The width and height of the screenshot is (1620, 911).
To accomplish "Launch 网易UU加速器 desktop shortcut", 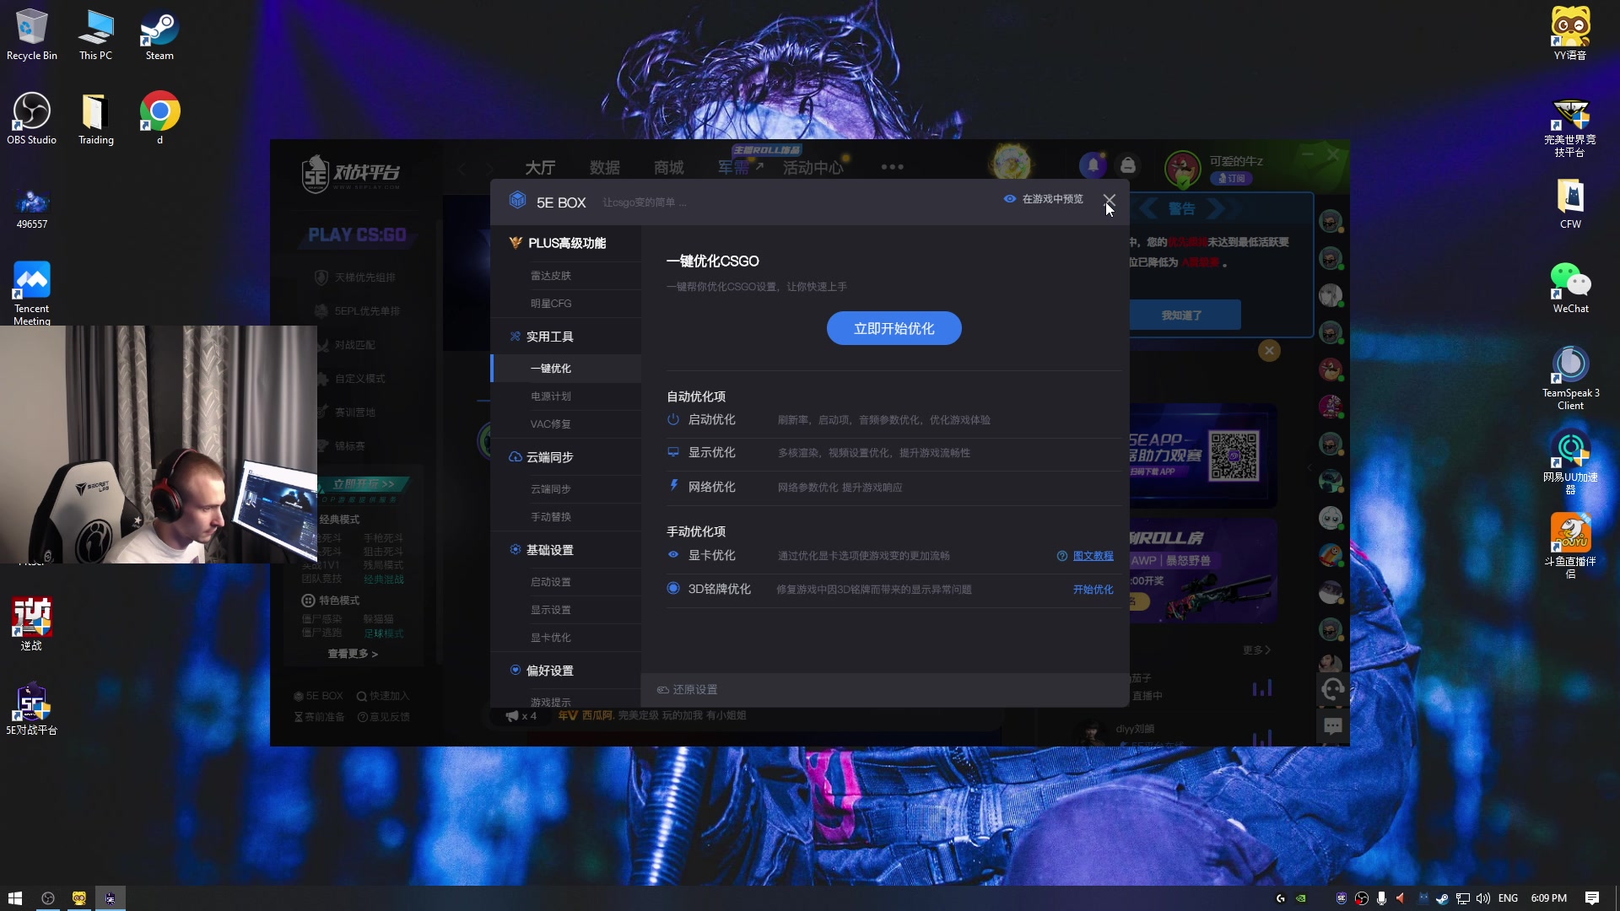I will coord(1570,461).
